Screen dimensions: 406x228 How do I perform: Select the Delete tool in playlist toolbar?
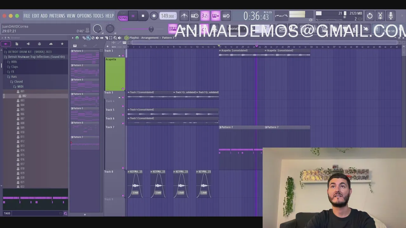[93, 38]
